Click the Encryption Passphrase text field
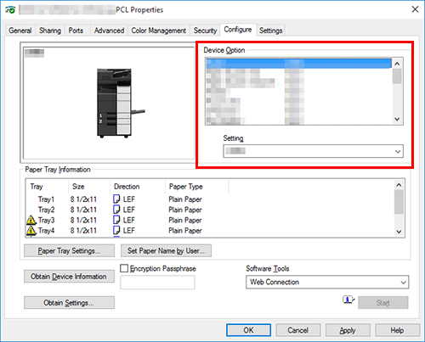The image size is (425, 342). pos(157,283)
